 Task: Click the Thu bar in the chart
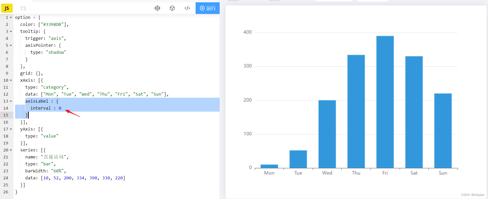tap(356, 111)
